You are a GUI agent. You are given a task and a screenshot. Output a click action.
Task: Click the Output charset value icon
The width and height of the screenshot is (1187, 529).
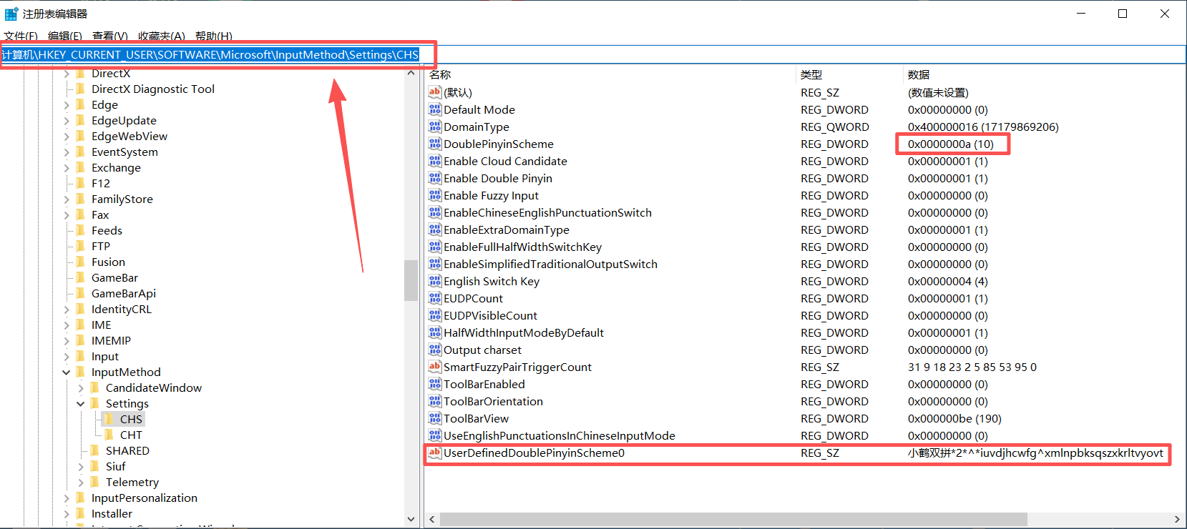pos(435,350)
